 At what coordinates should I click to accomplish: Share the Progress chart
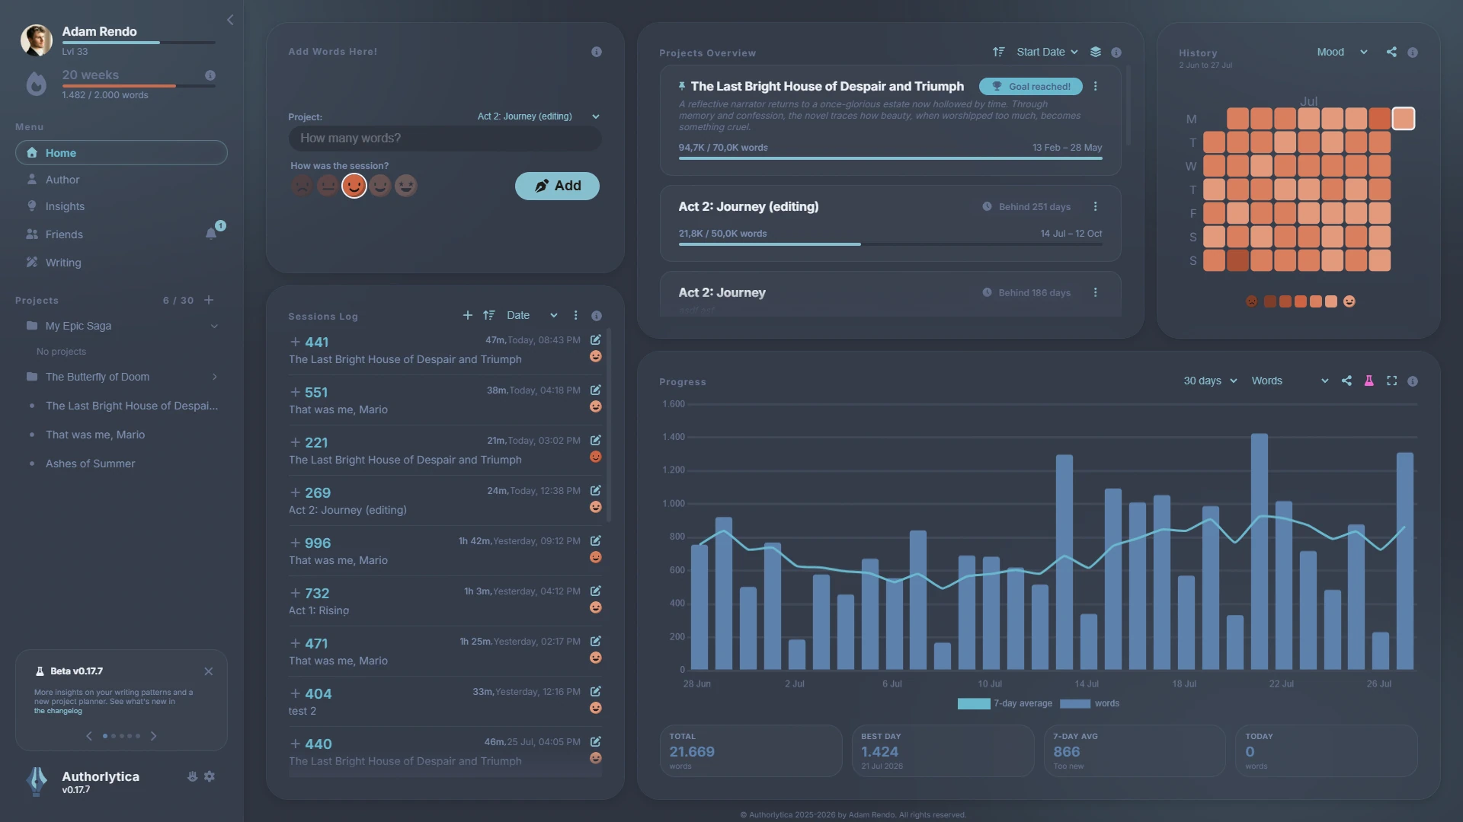pyautogui.click(x=1346, y=381)
